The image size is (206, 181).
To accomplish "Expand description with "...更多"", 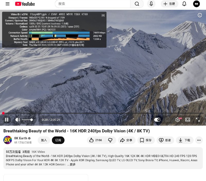I will pyautogui.click(x=72, y=165).
